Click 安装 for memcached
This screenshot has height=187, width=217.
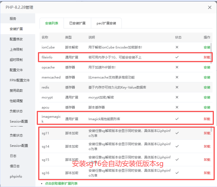(207, 78)
